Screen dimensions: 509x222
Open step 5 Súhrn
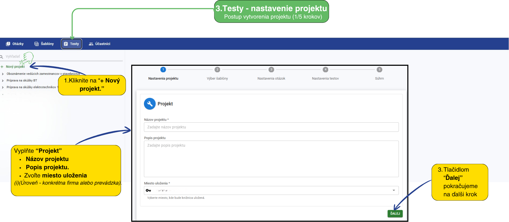click(379, 69)
